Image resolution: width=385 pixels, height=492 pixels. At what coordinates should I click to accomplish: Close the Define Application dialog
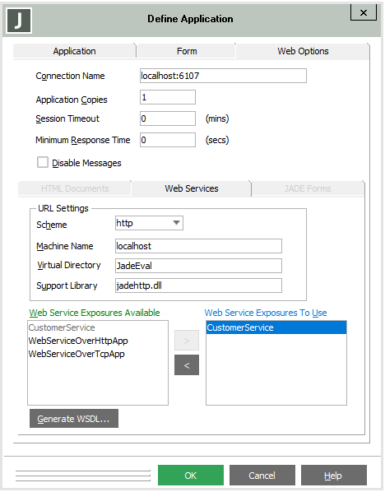364,13
